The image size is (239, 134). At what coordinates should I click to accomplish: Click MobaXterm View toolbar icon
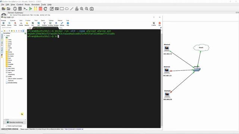click(x=32, y=24)
